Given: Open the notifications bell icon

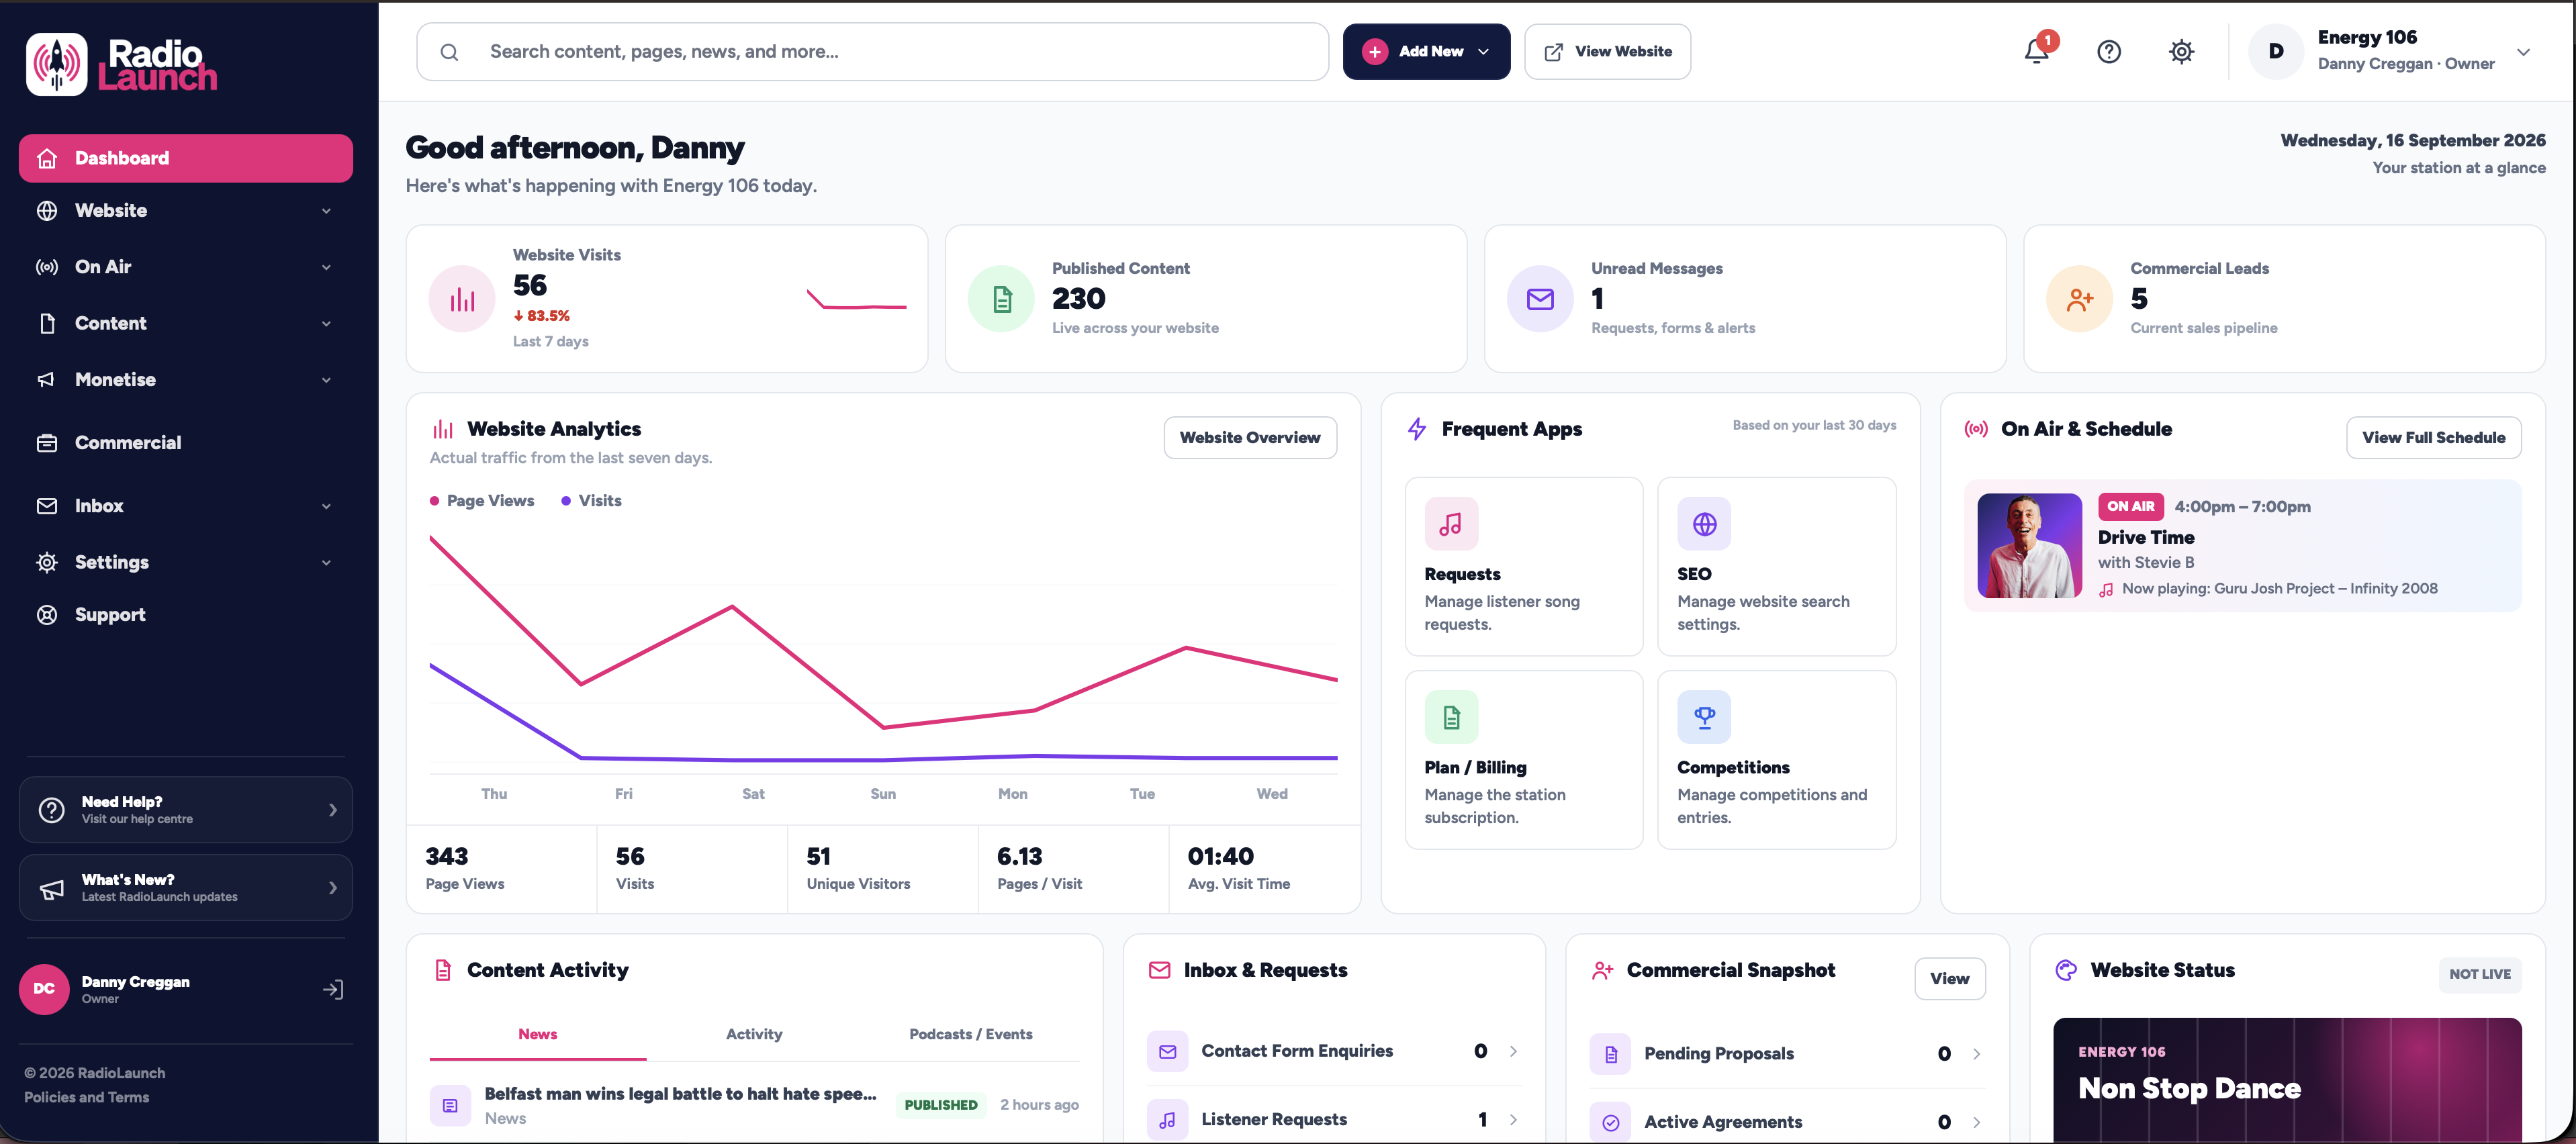Looking at the screenshot, I should pyautogui.click(x=2036, y=52).
